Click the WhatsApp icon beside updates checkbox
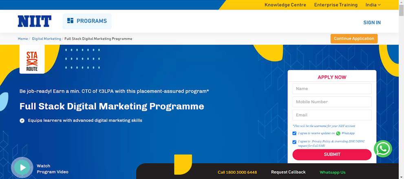The height and width of the screenshot is (179, 404). click(x=338, y=134)
